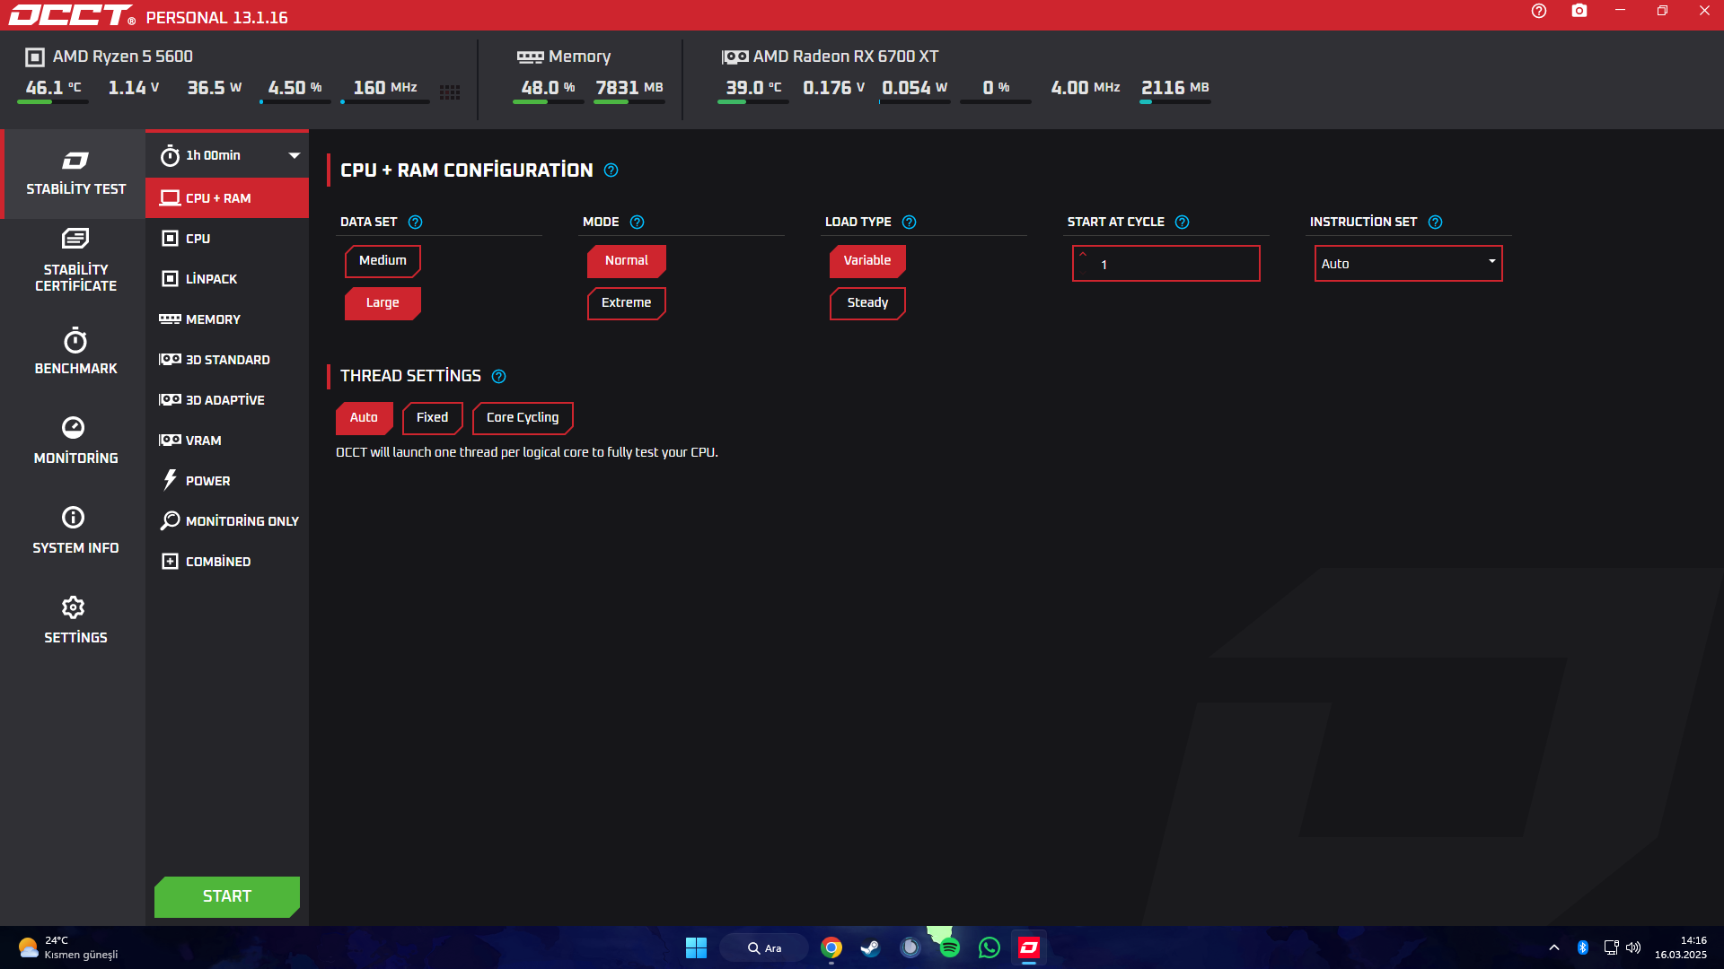
Task: Select the Linpack test tab
Action: [211, 279]
